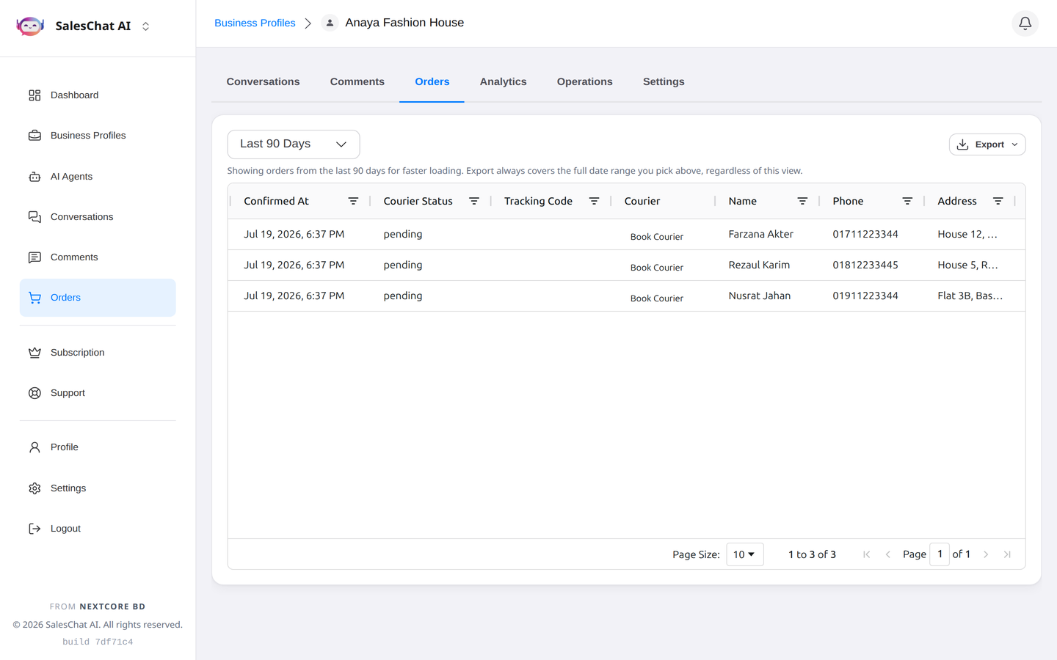The image size is (1057, 660).
Task: Click the Logout arrow icon
Action: click(34, 529)
